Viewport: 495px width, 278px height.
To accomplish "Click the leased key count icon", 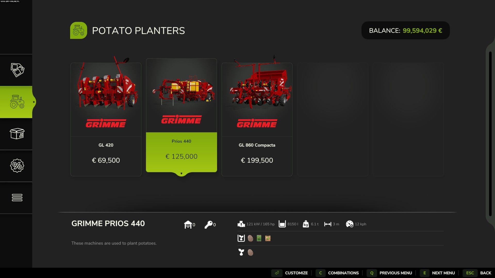I will point(208,224).
